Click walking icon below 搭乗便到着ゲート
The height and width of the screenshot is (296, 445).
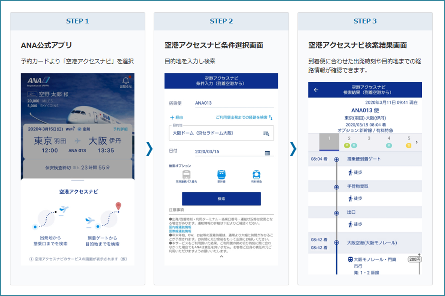tap(350, 172)
